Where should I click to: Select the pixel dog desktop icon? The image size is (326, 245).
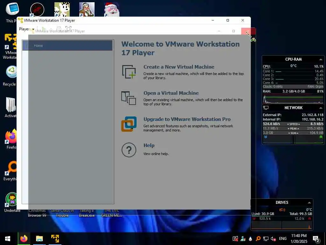tap(62, 9)
